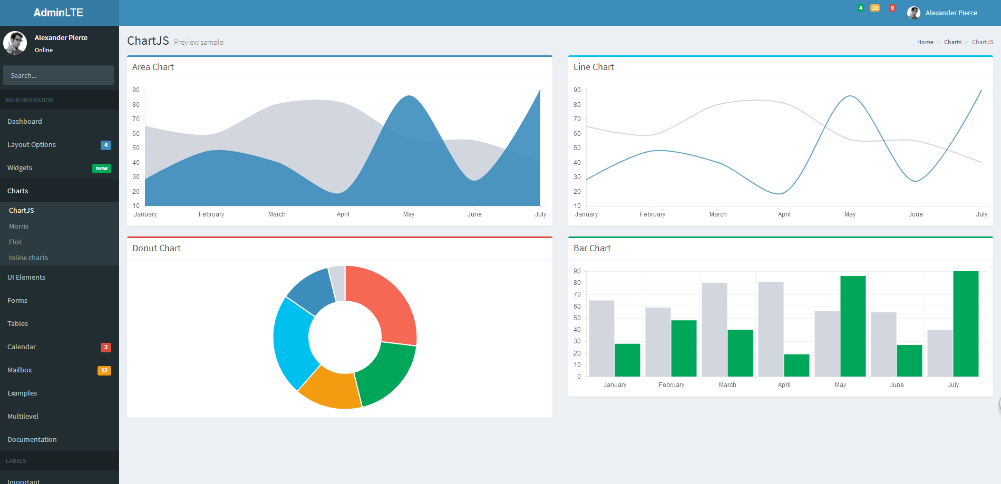Click the Preview sample subtitle
Viewport: 1001px width, 484px height.
tap(199, 42)
